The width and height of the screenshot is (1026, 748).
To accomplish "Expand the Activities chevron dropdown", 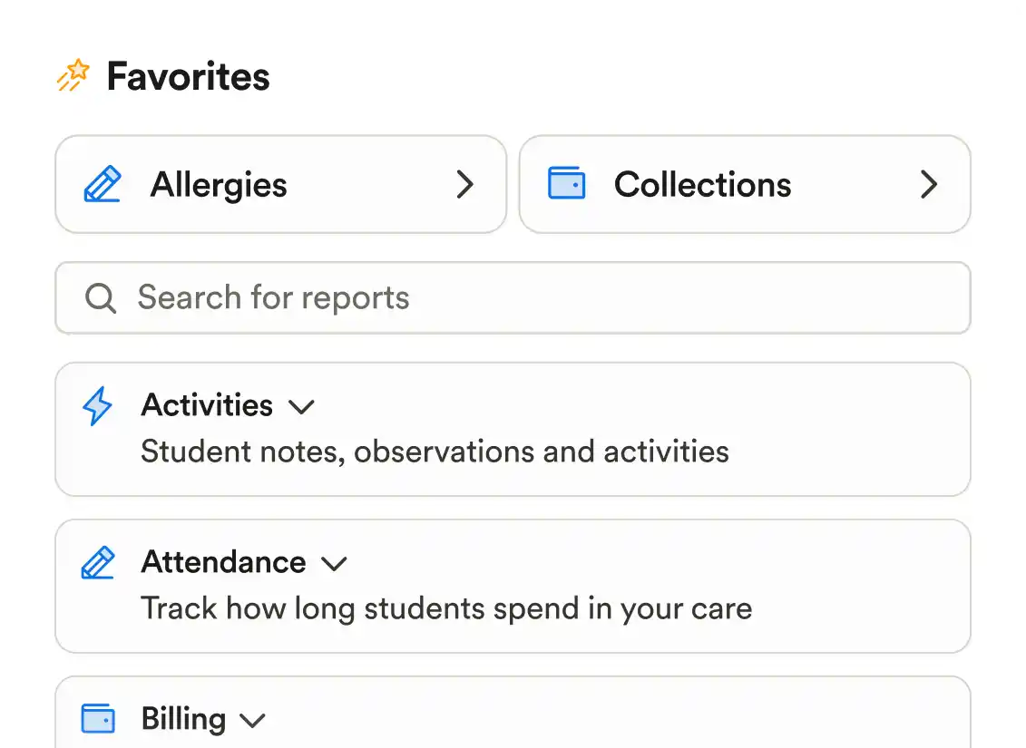I will (x=301, y=407).
